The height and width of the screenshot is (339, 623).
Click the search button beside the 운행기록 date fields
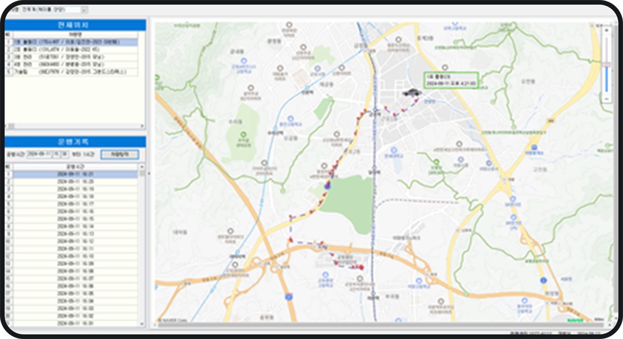tap(119, 154)
